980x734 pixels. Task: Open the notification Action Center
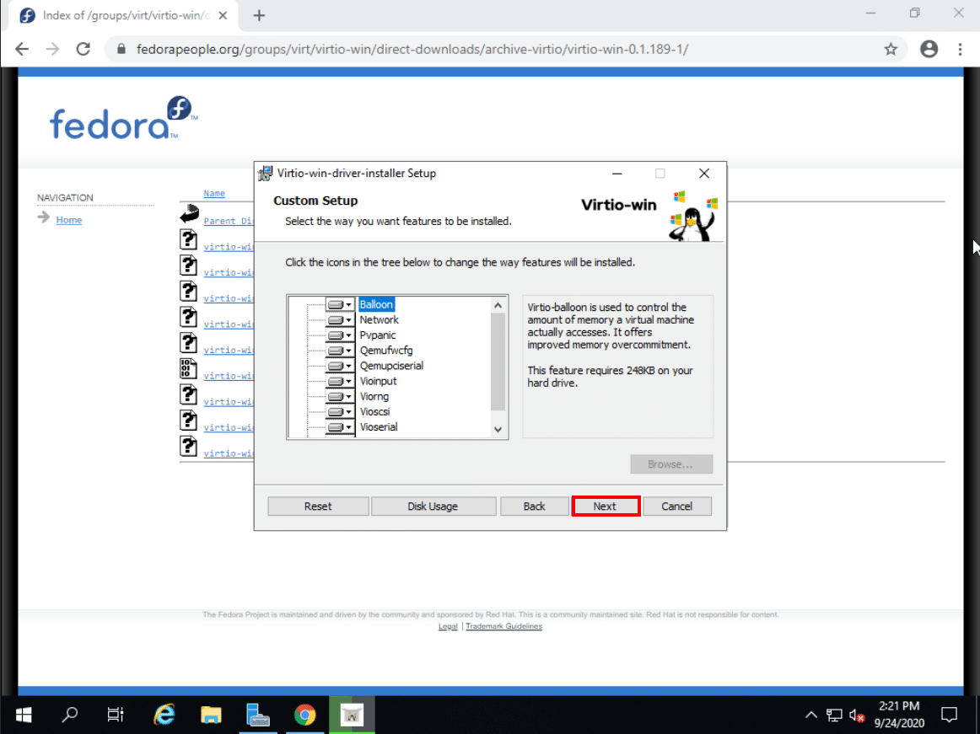[950, 715]
